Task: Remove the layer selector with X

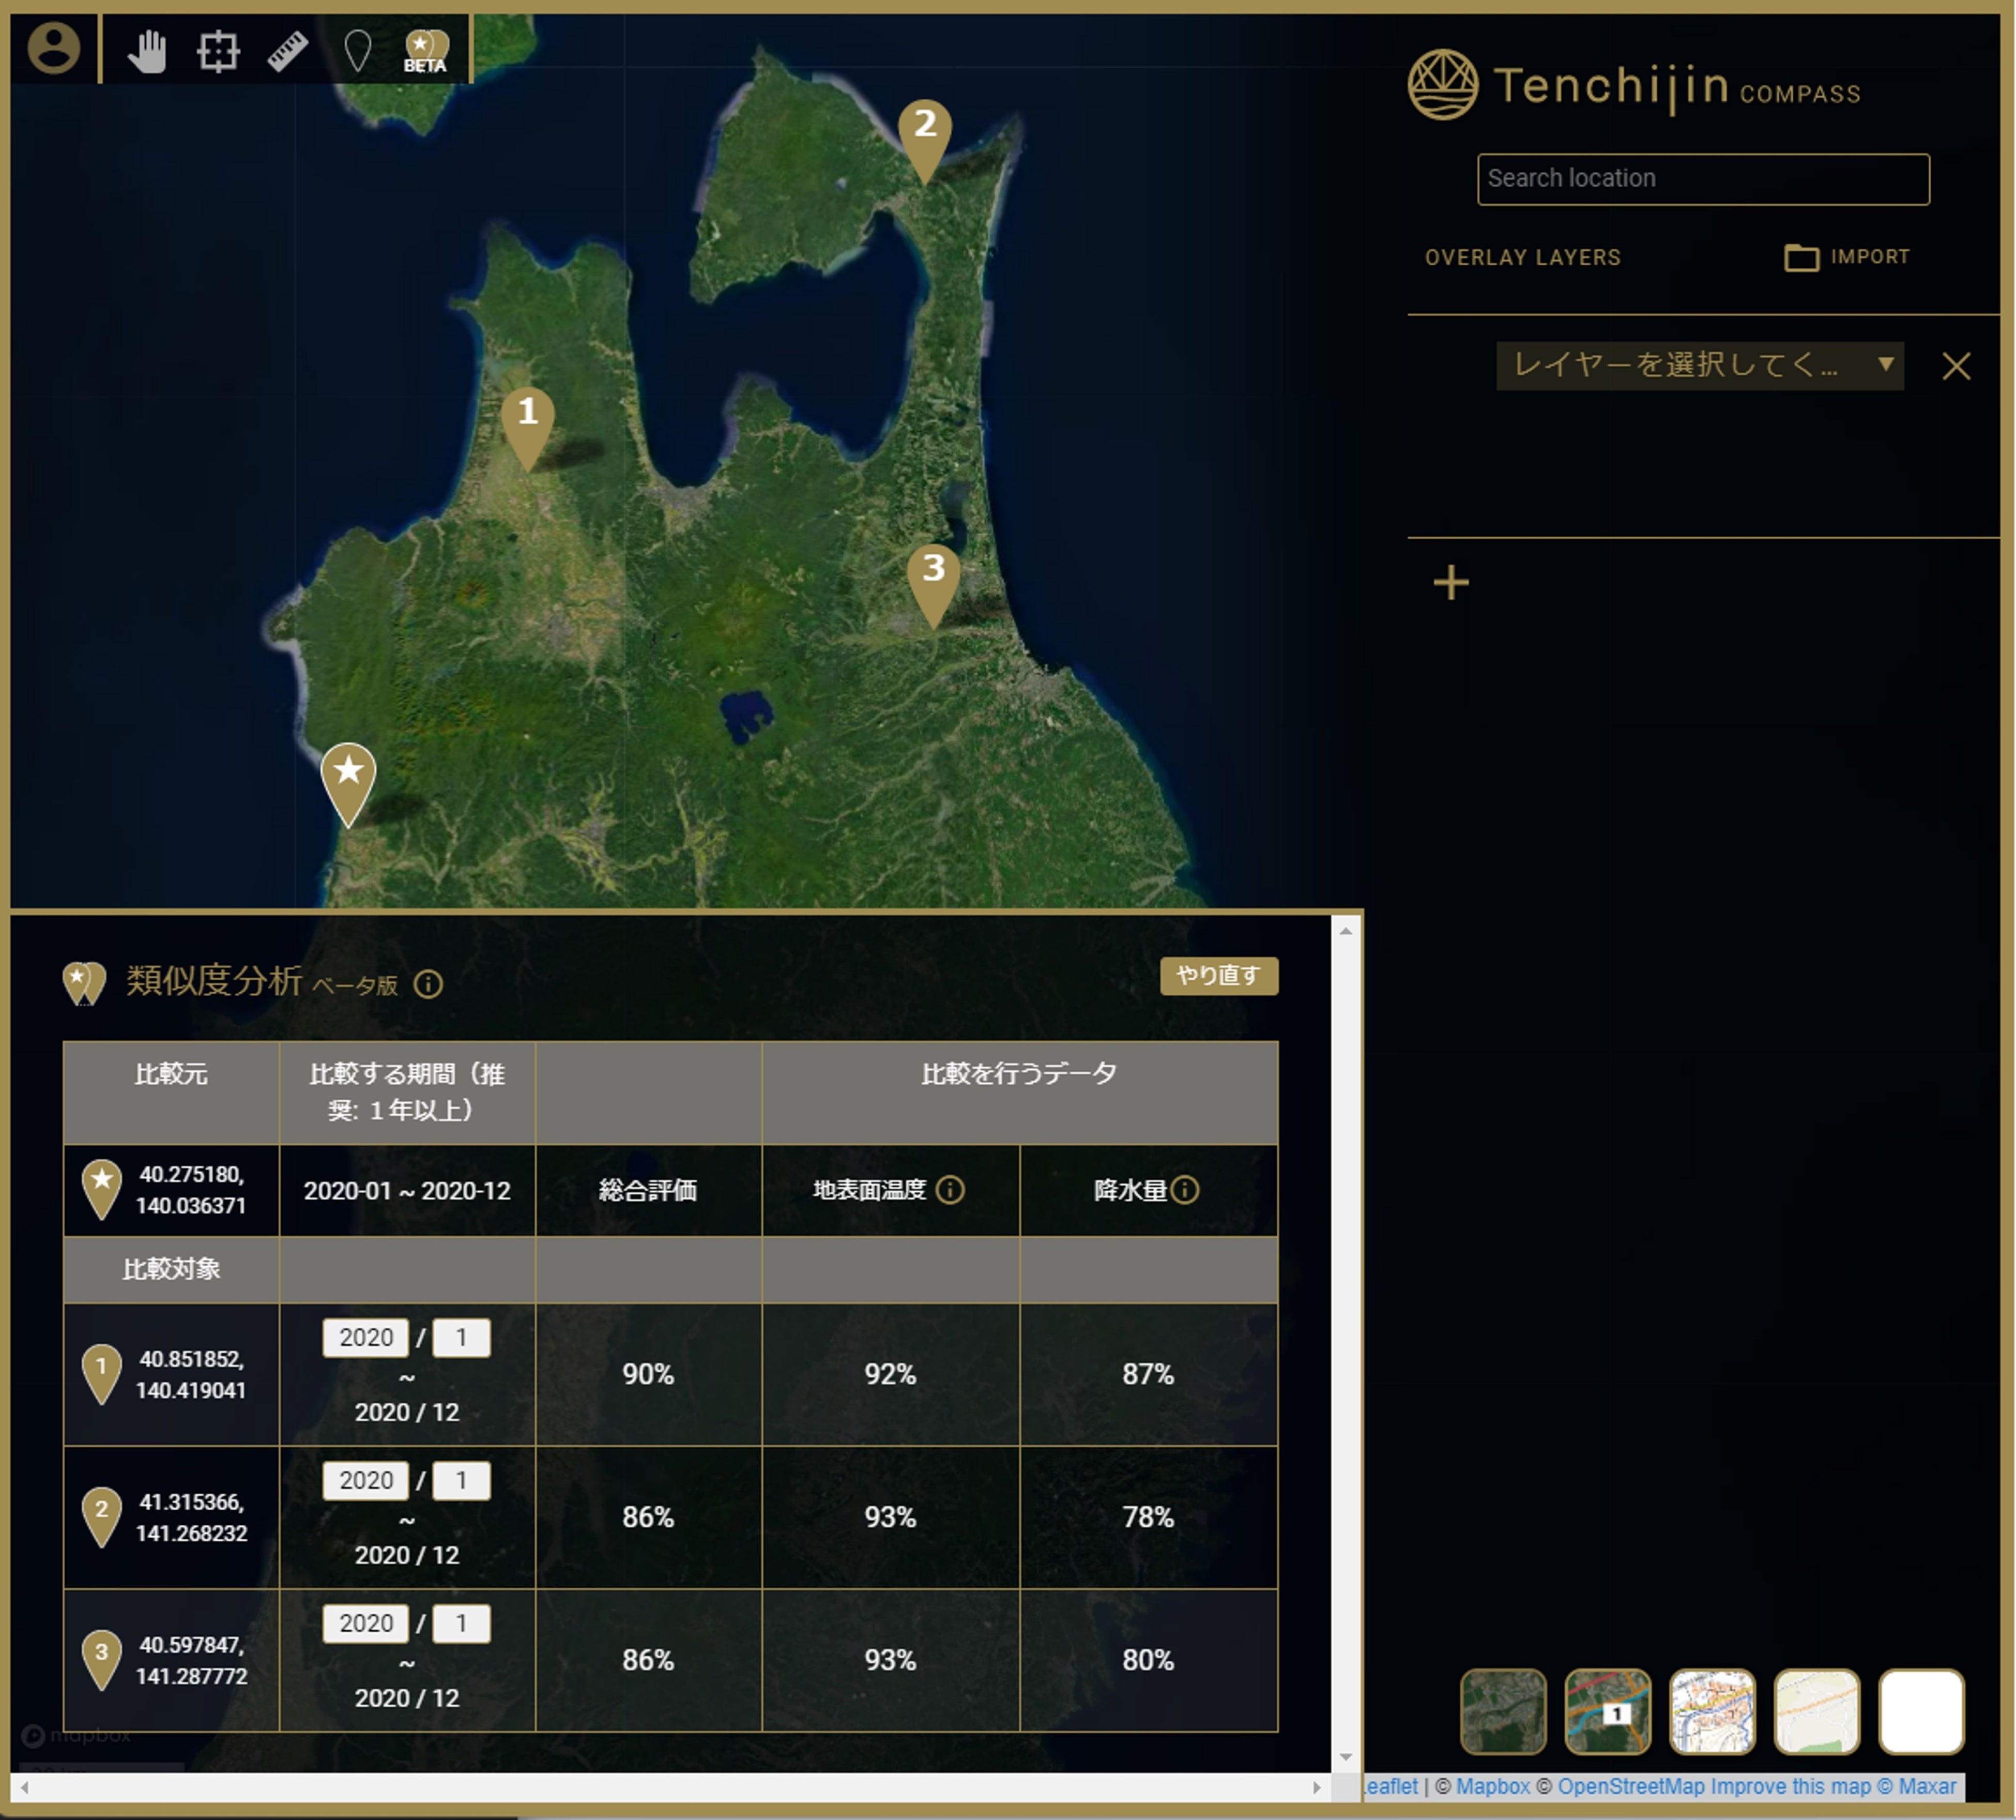Action: (1956, 366)
